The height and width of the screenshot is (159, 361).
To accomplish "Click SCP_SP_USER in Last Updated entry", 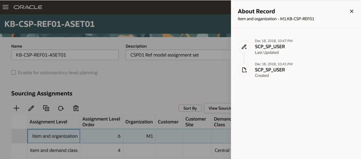I will pos(270,47).
